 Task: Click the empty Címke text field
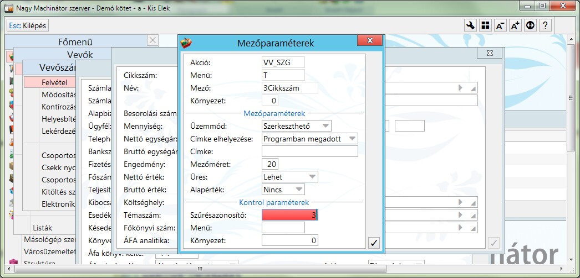pos(309,151)
